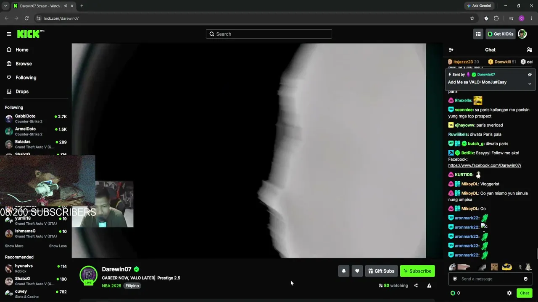Open hyunalvs recommended channel
This screenshot has height=302, width=538.
pyautogui.click(x=36, y=268)
